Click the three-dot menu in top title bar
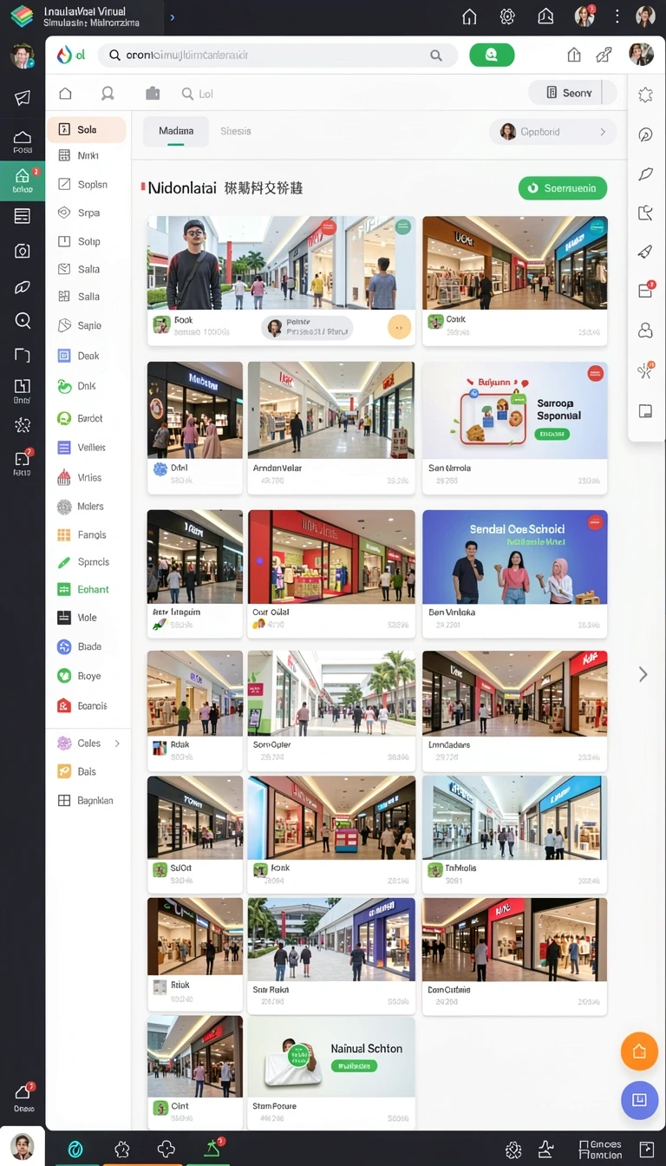This screenshot has width=666, height=1166. point(617,16)
